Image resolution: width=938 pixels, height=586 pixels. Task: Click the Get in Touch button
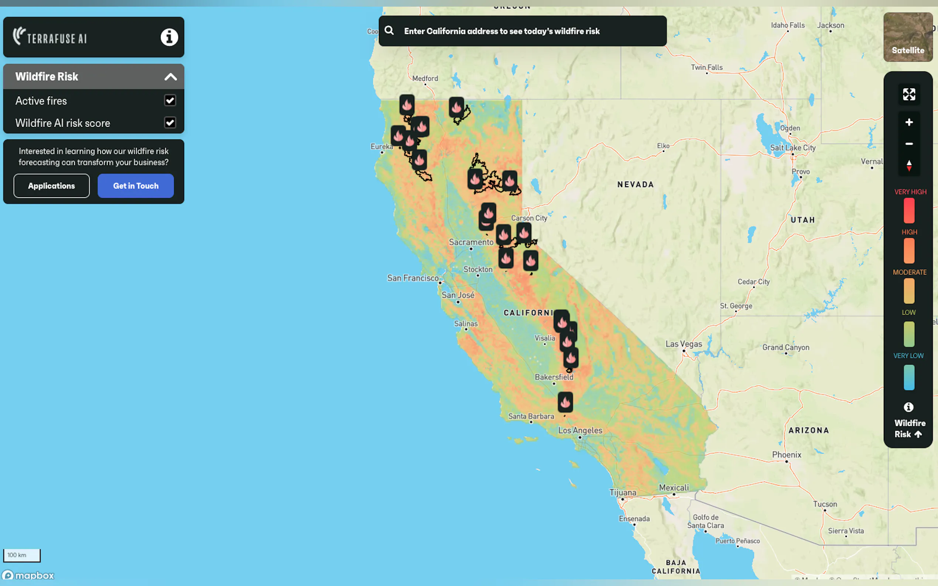point(136,186)
